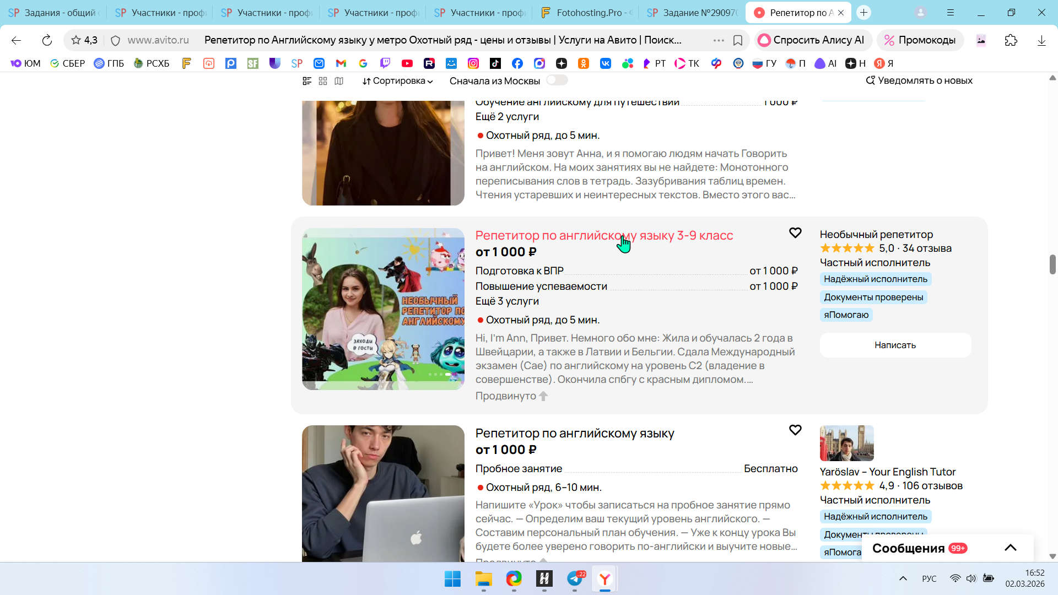
Task: Bookmark this page in address bar
Action: click(738, 40)
